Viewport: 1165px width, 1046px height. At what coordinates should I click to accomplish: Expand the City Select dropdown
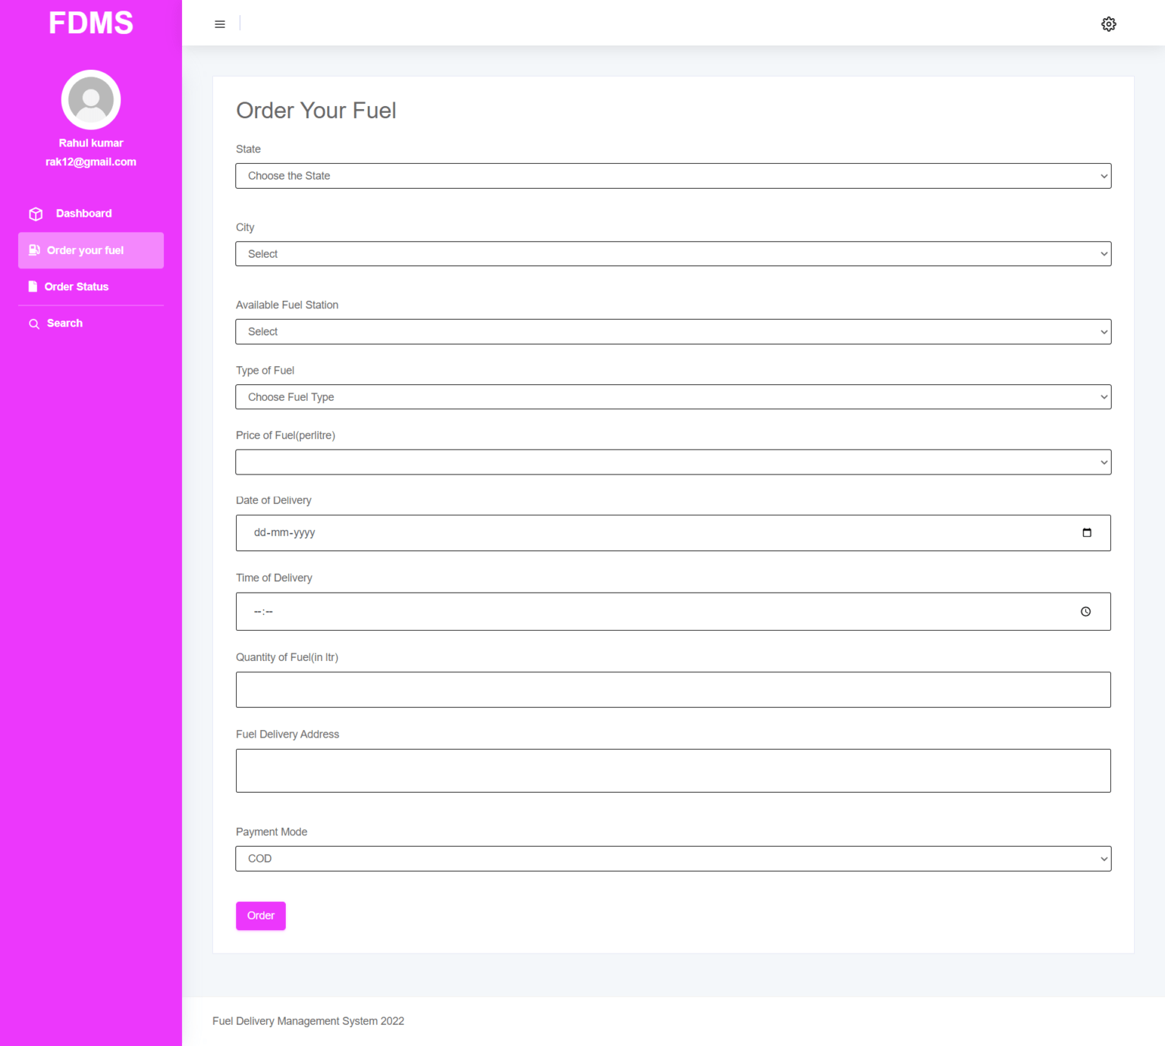click(x=673, y=254)
